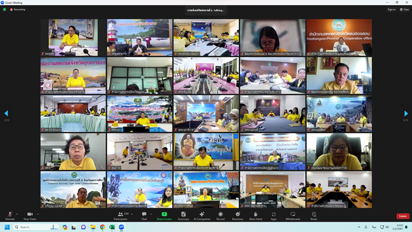Open the View layout menu

(x=404, y=10)
